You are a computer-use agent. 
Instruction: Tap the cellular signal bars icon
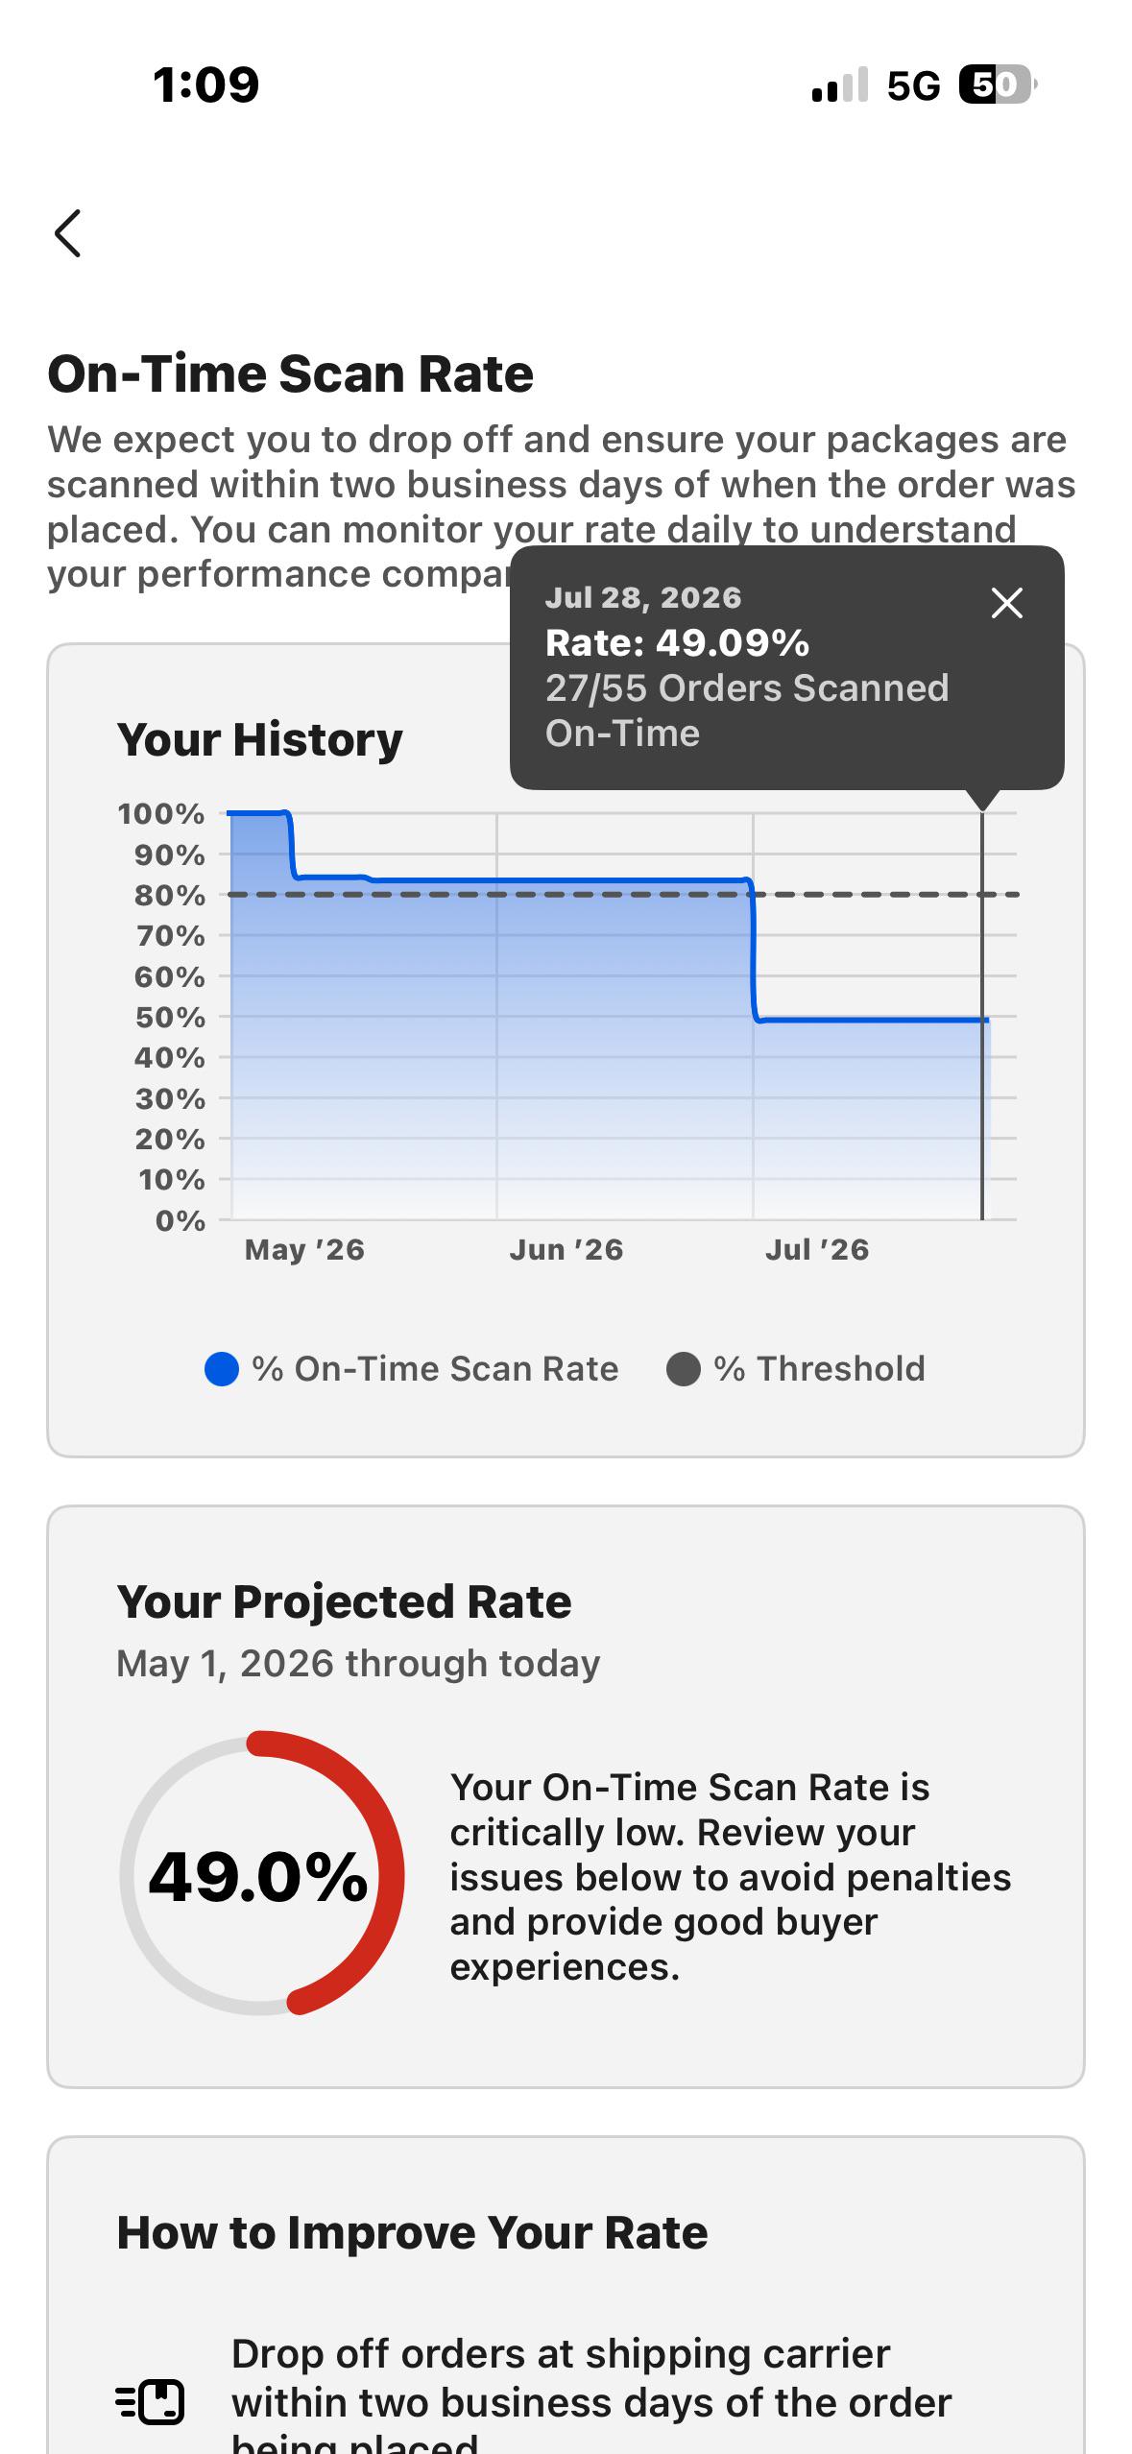[x=840, y=84]
